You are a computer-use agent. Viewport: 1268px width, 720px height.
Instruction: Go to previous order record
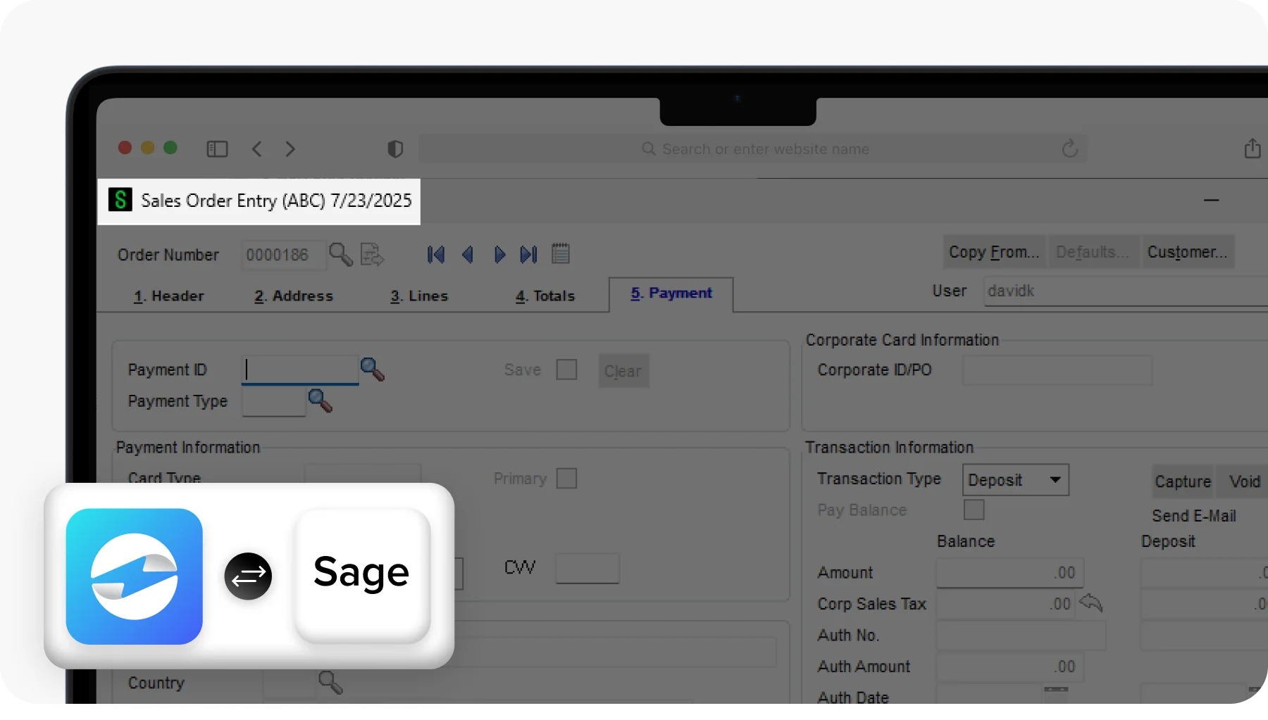467,254
